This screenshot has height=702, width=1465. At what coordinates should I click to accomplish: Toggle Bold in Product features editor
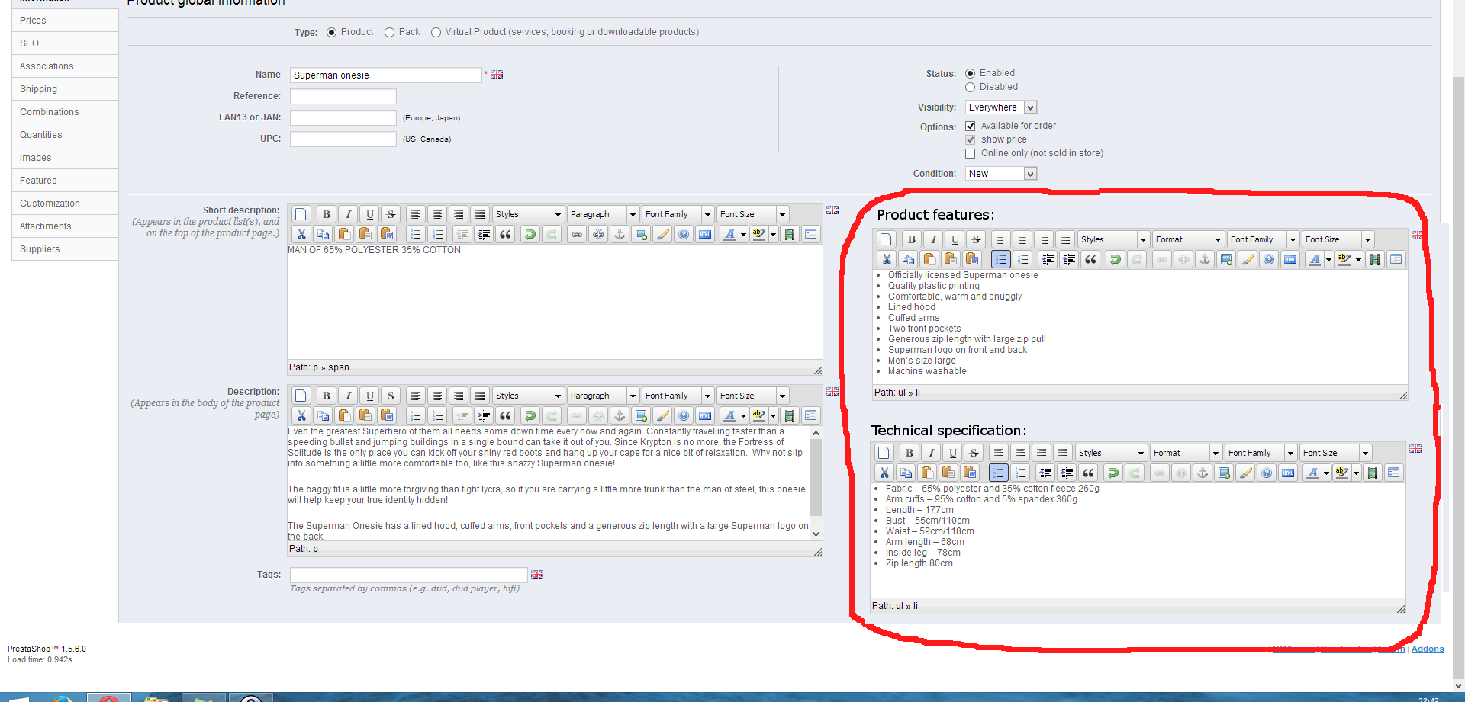(911, 239)
